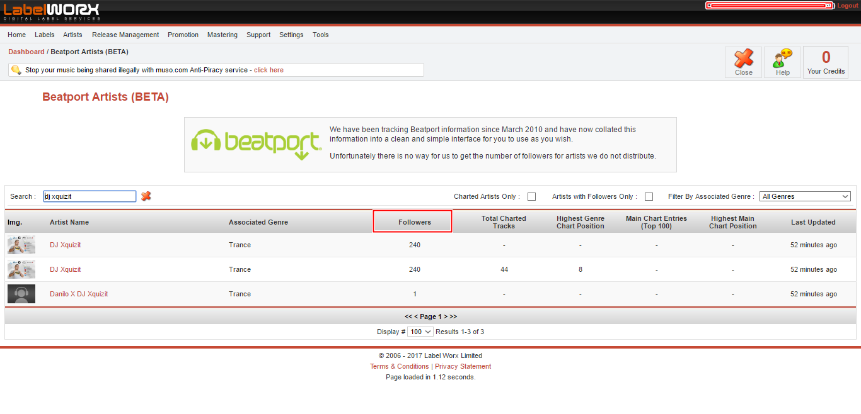This screenshot has width=861, height=414.
Task: Sort by Highest Genre Chart Position header
Action: pos(581,222)
